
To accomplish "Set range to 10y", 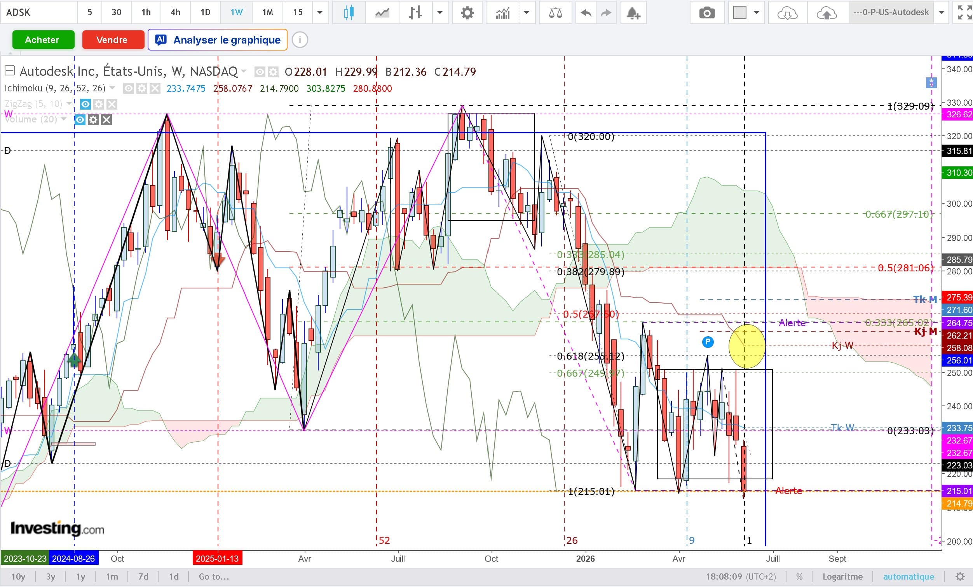I will [18, 577].
